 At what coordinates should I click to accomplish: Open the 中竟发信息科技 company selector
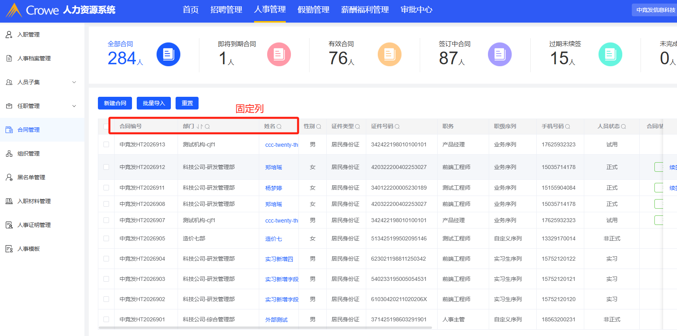point(655,10)
